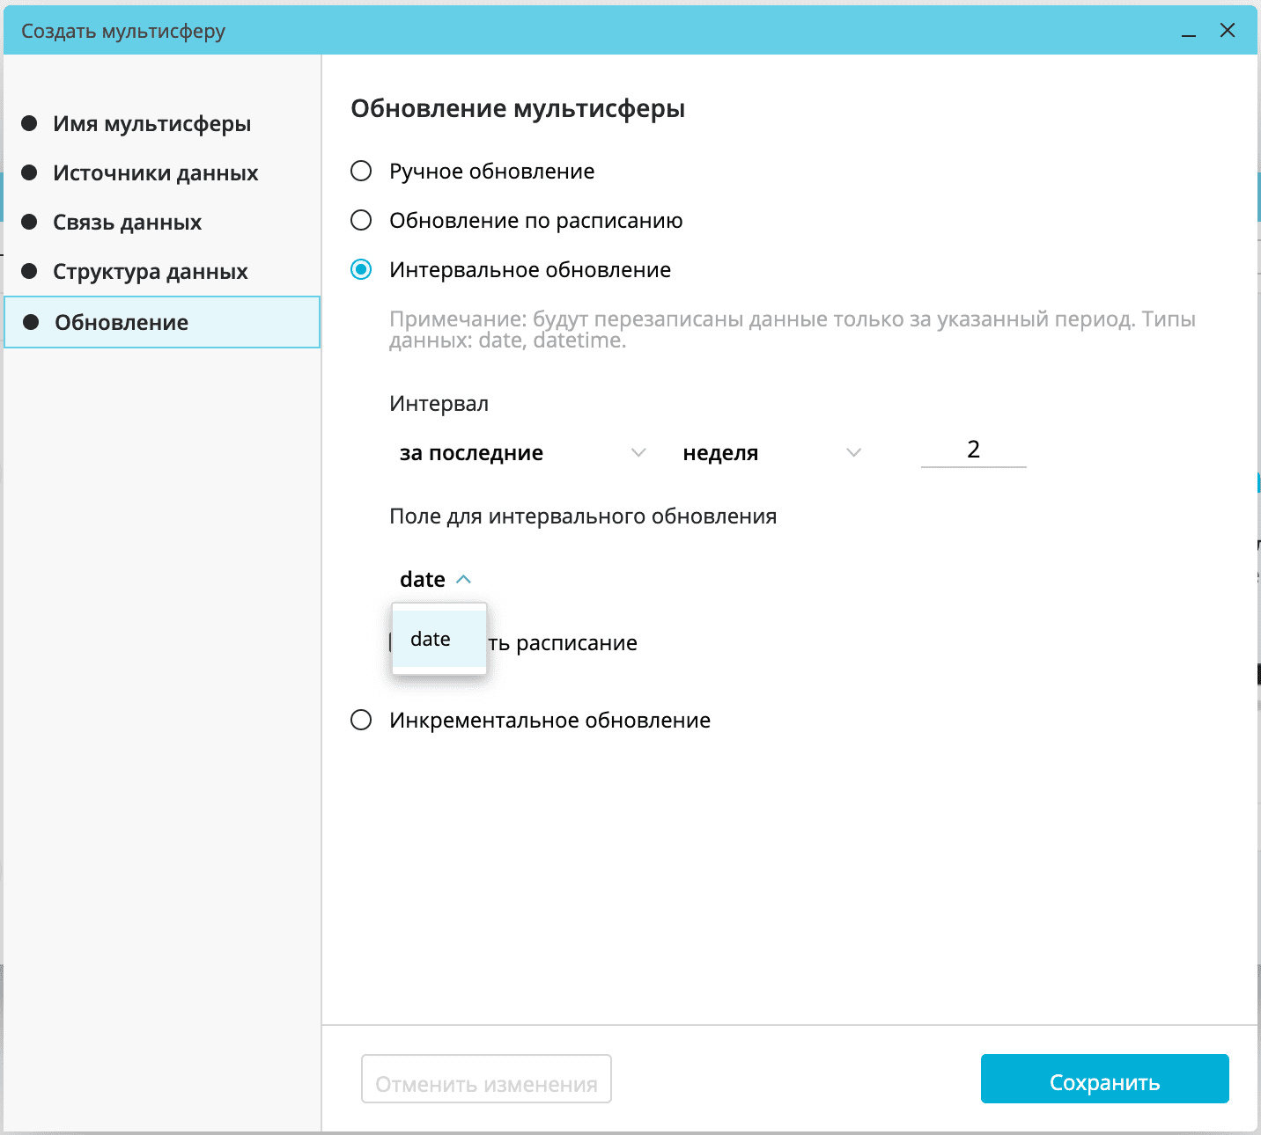Select Ручное обновление radio button
1261x1135 pixels.
pos(361,171)
